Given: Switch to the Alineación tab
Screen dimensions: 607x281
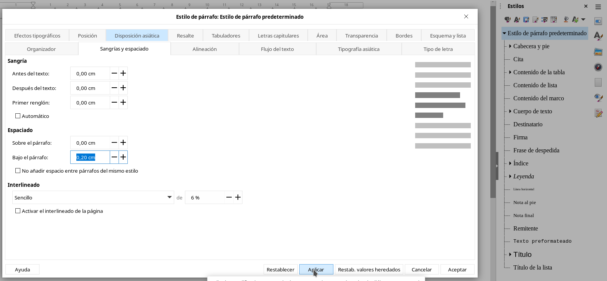Looking at the screenshot, I should pyautogui.click(x=205, y=49).
